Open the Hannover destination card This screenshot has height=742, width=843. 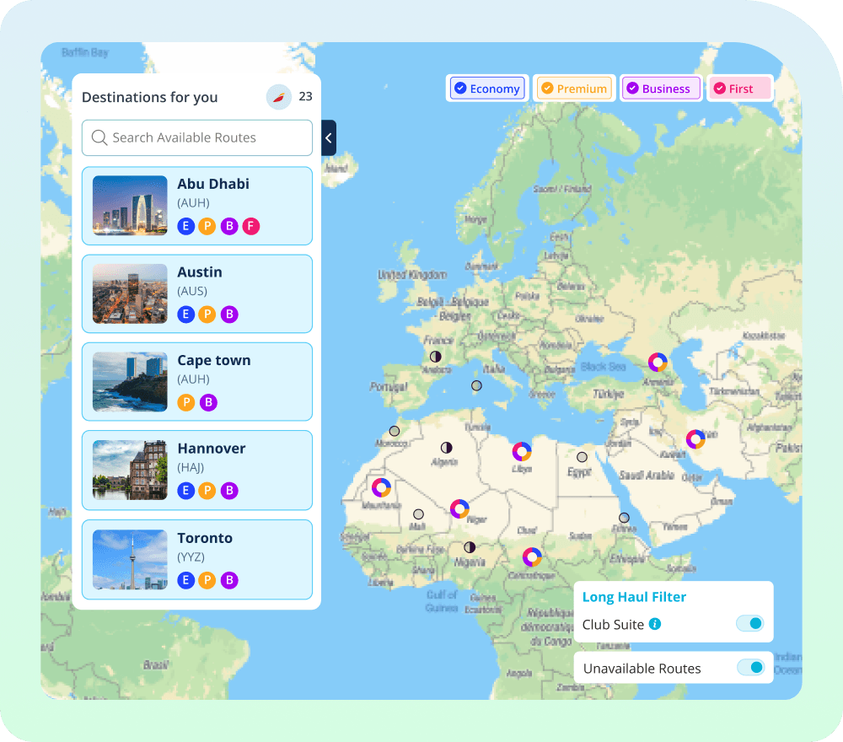click(x=196, y=470)
